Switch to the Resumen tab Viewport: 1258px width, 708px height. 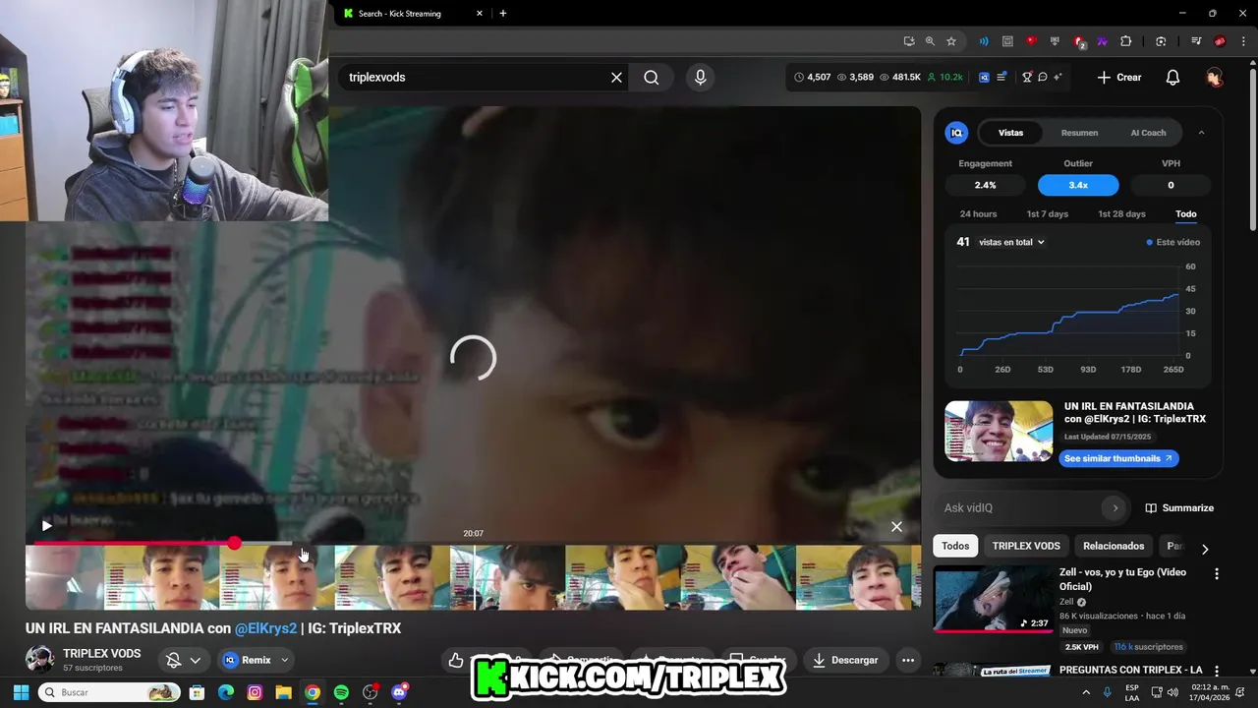point(1079,133)
